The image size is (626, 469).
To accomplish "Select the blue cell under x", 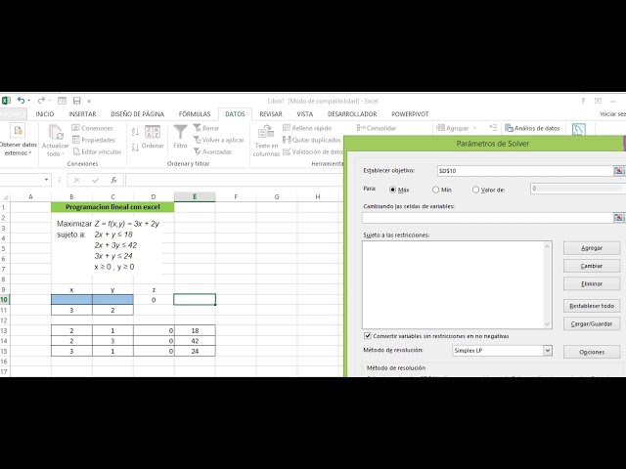I will (x=71, y=300).
